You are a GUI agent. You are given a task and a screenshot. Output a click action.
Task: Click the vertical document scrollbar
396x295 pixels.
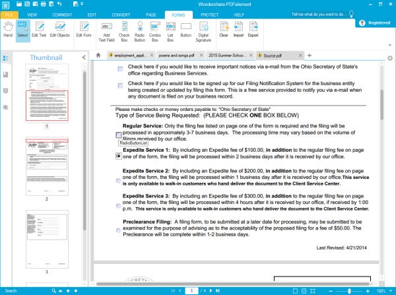(x=381, y=104)
